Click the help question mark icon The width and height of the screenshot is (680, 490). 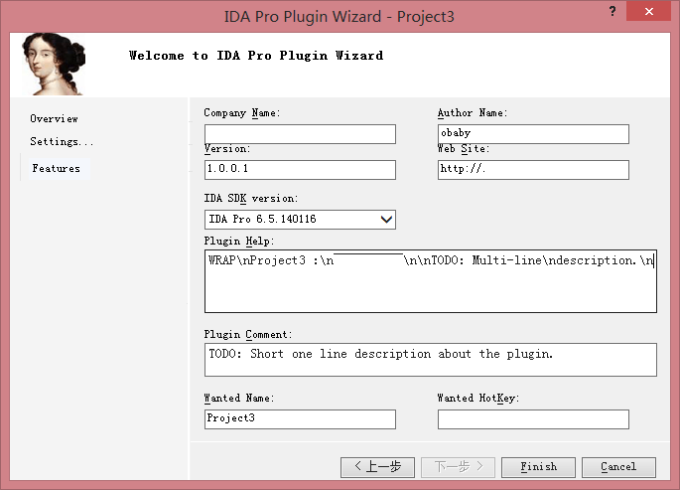612,11
